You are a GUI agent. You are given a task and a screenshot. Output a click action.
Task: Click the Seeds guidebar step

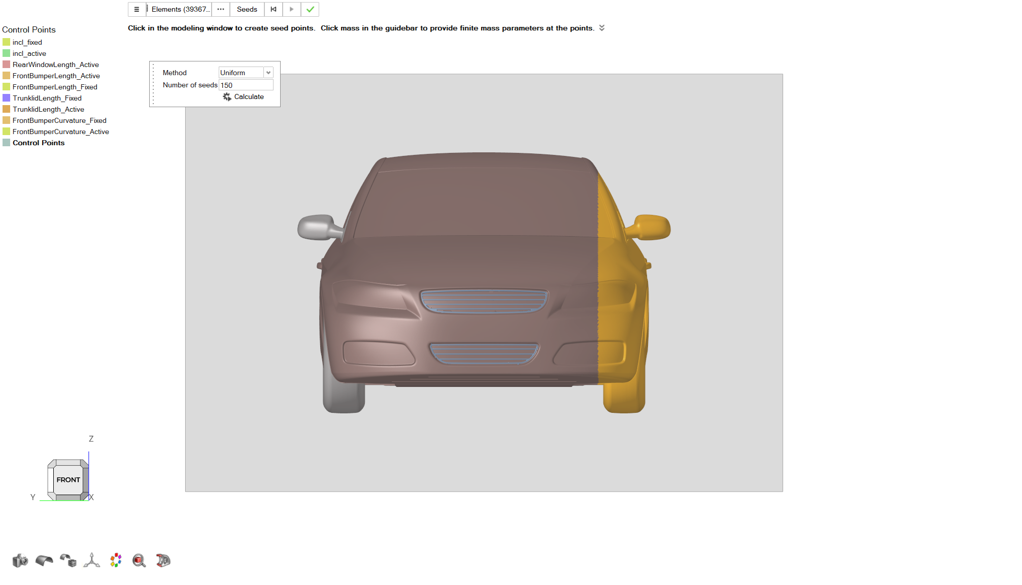[x=247, y=10]
